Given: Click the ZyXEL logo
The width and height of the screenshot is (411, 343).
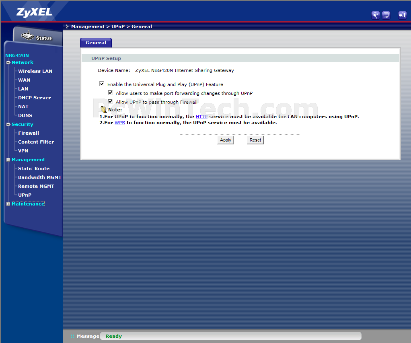Looking at the screenshot, I should [34, 12].
